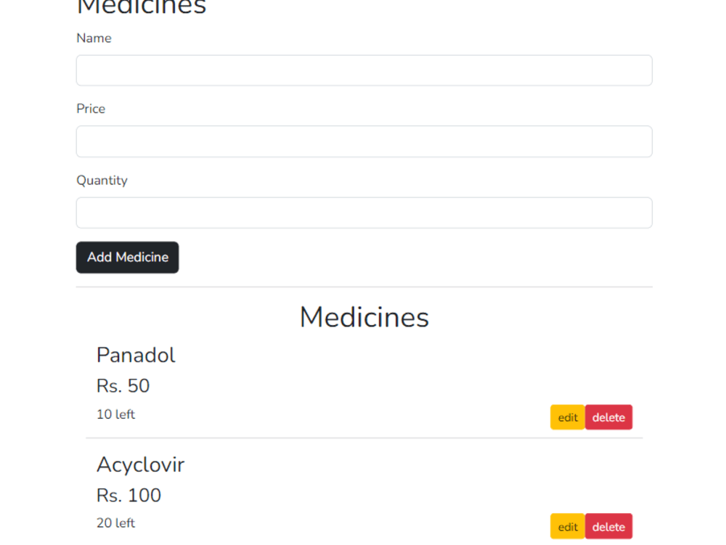
Task: Select the Acyclovir medicine name
Action: pos(141,465)
